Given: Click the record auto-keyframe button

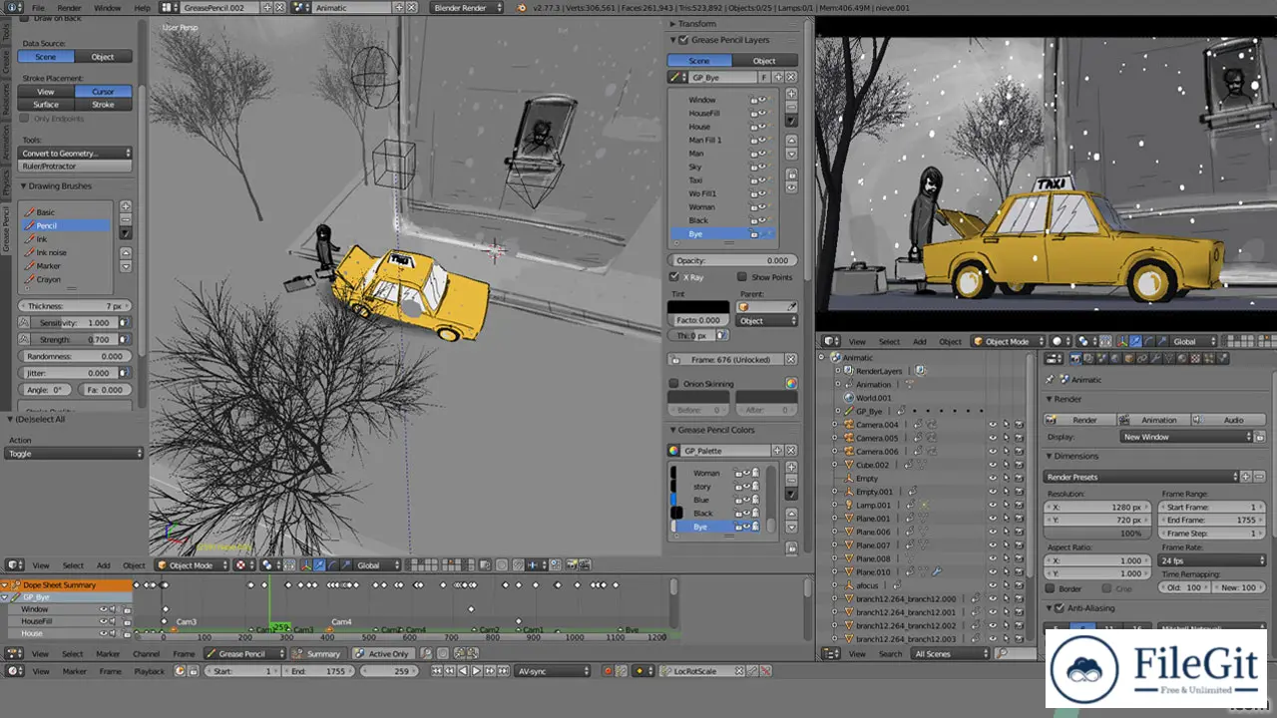Looking at the screenshot, I should pyautogui.click(x=608, y=672).
